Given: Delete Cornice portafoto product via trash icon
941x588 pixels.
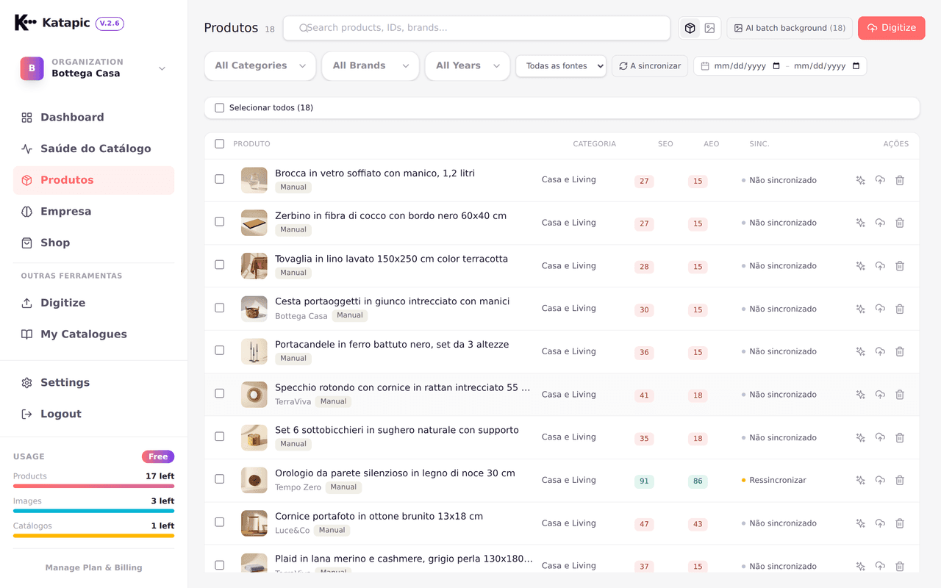Looking at the screenshot, I should point(900,523).
